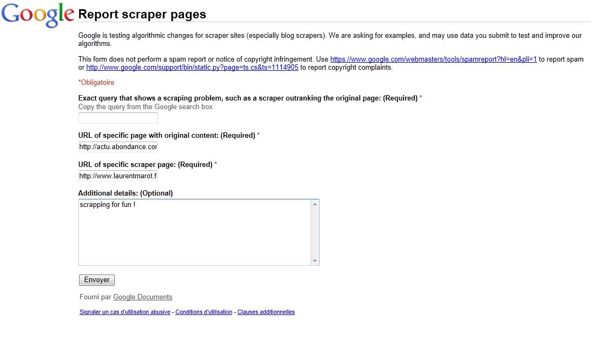Focus the exact query input field
The height and width of the screenshot is (355, 601).
(x=118, y=118)
